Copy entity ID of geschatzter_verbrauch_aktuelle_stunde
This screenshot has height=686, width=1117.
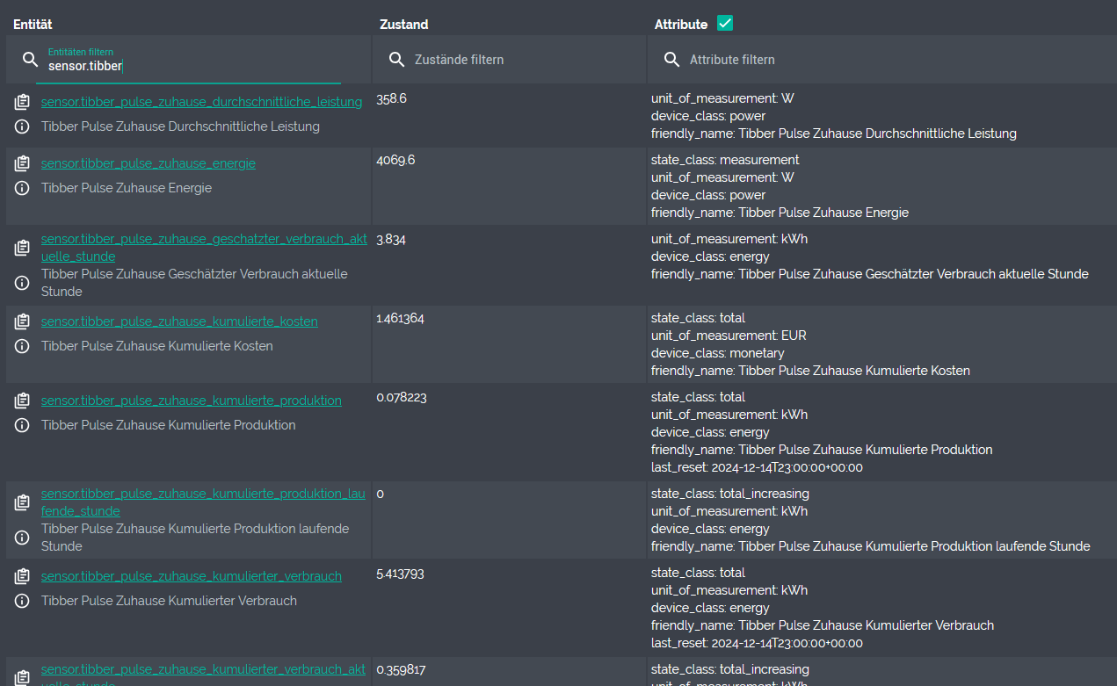(x=22, y=248)
